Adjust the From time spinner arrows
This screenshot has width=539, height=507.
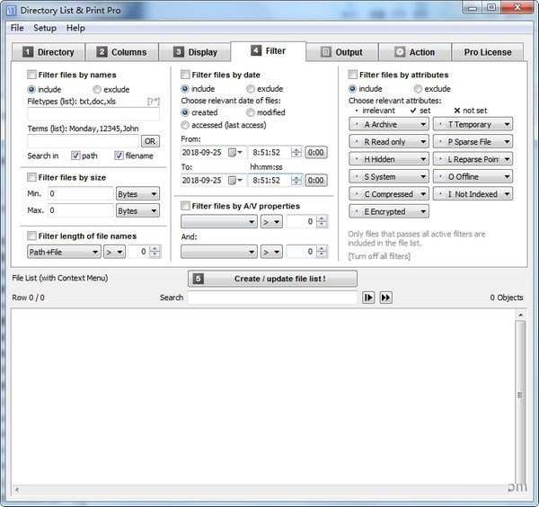coord(296,153)
